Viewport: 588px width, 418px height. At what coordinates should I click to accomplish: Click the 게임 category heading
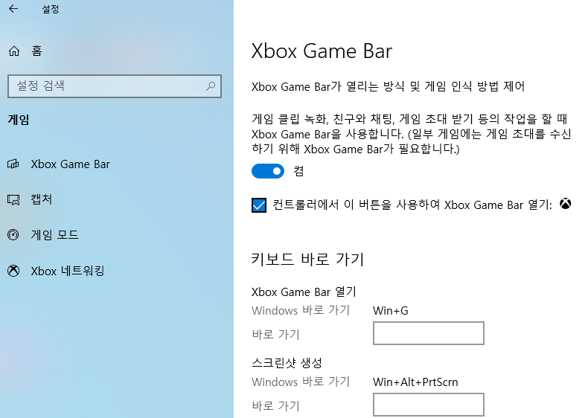click(19, 120)
